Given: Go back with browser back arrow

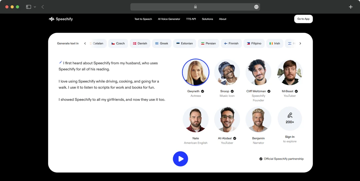Looking at the screenshot, I should pyautogui.click(x=43, y=7).
